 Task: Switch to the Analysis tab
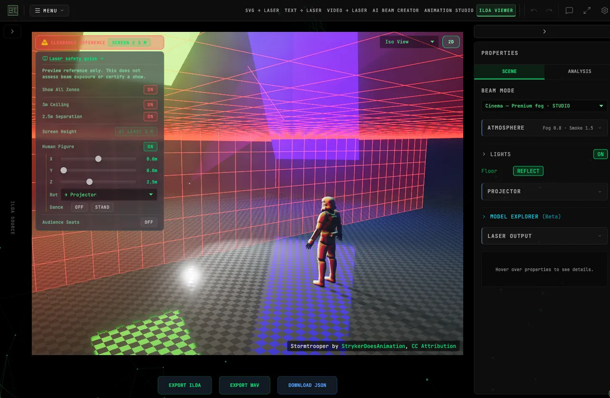579,71
